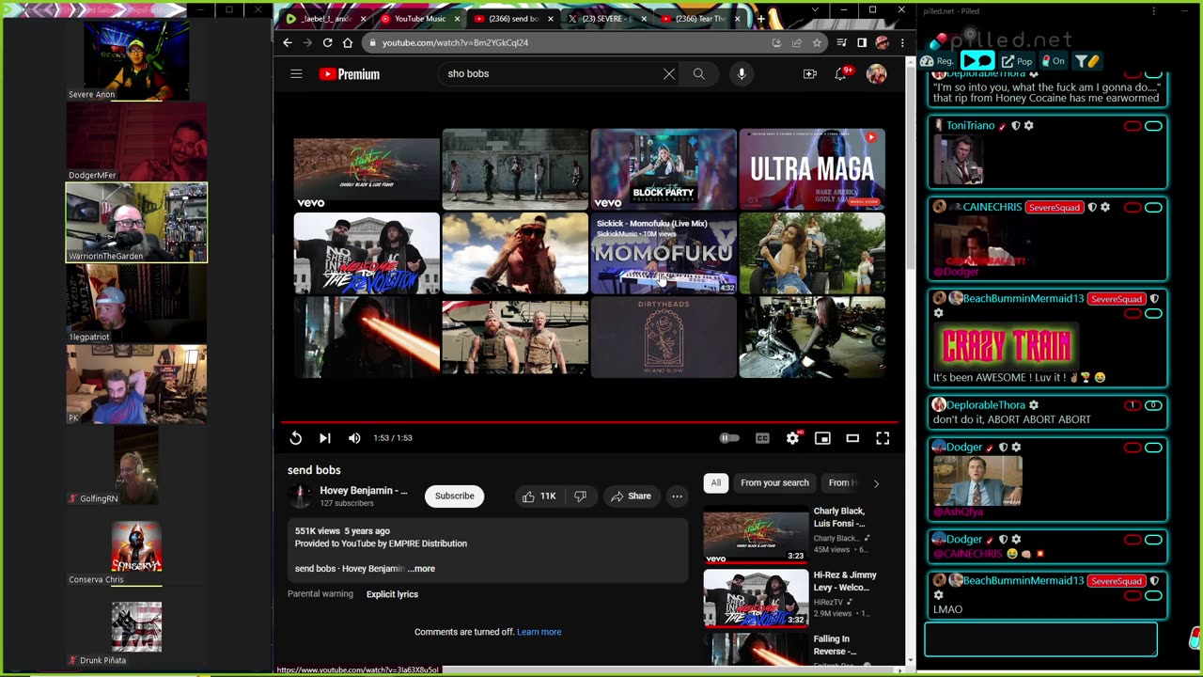The height and width of the screenshot is (677, 1203).
Task: Click the site info lock icon
Action: click(373, 42)
